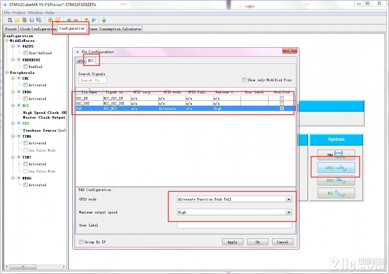Close the Pin Configuration dialog
The image size is (389, 274).
tap(290, 51)
